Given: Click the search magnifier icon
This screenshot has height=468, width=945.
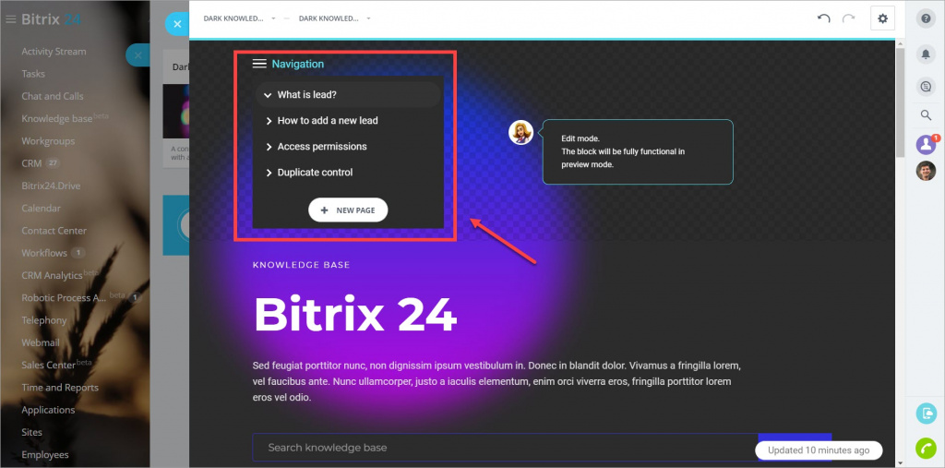Looking at the screenshot, I should pyautogui.click(x=926, y=115).
